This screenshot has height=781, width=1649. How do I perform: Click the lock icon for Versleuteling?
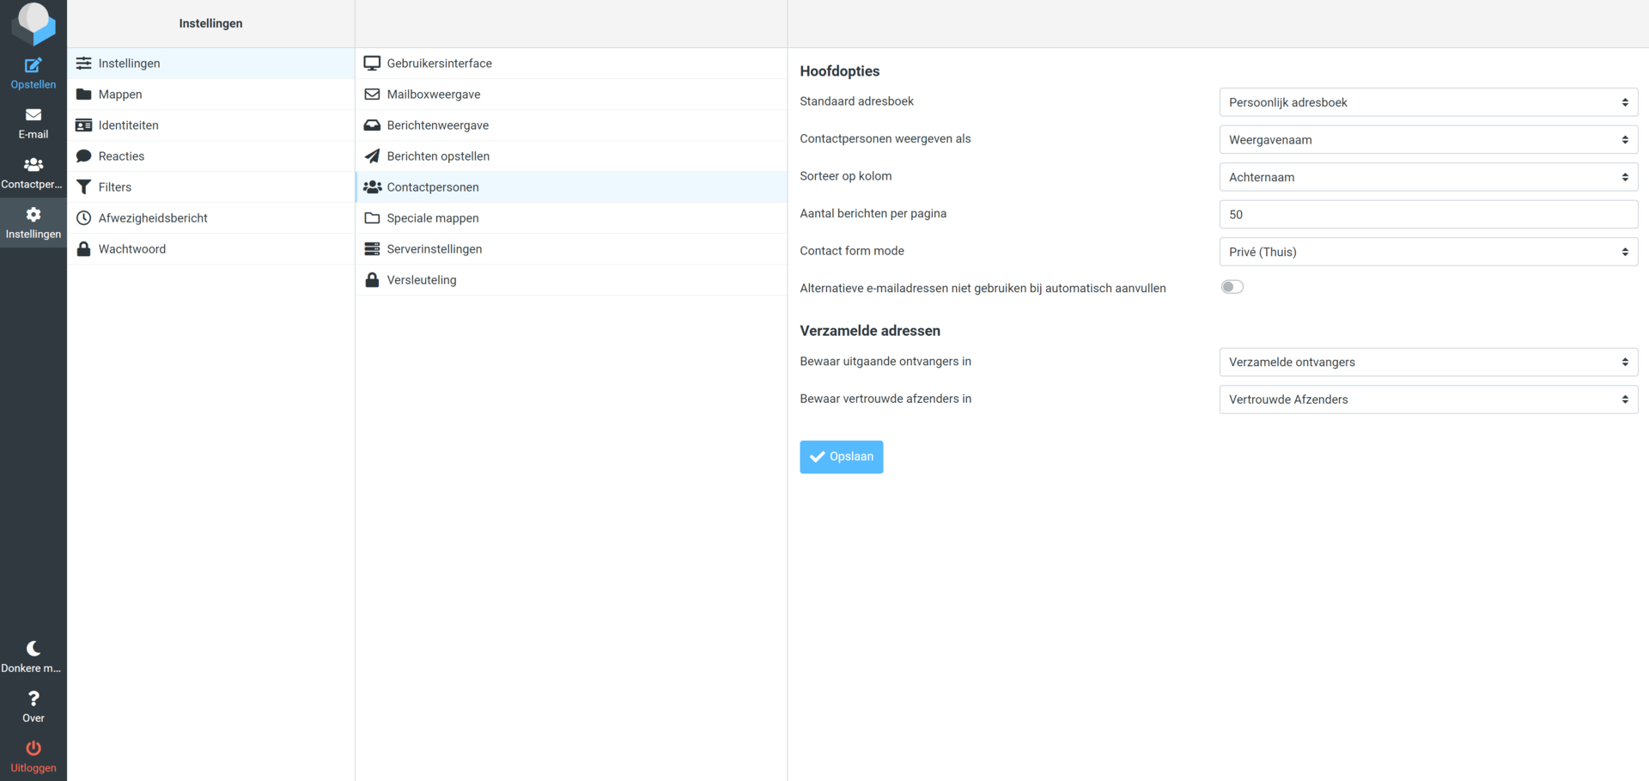372,280
